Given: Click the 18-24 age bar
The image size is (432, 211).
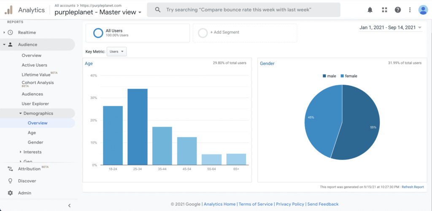Looking at the screenshot, I should (x=113, y=135).
